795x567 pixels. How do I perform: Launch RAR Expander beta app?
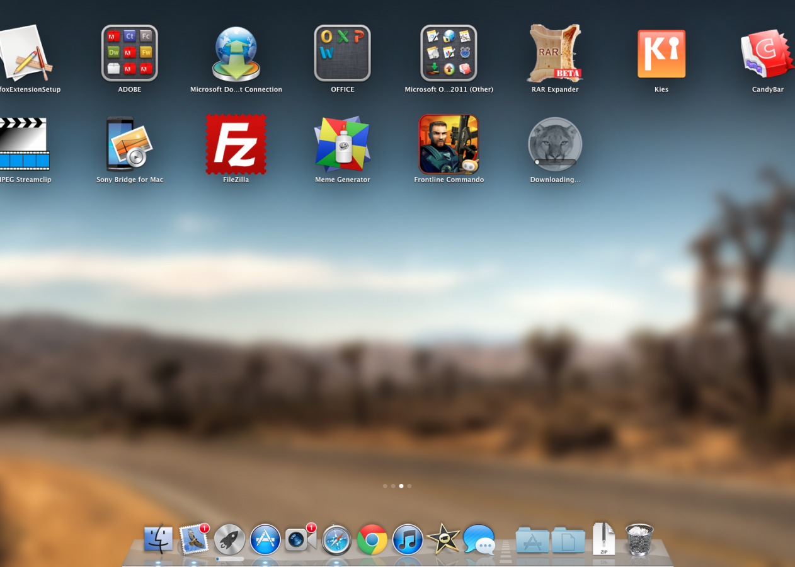click(x=554, y=54)
